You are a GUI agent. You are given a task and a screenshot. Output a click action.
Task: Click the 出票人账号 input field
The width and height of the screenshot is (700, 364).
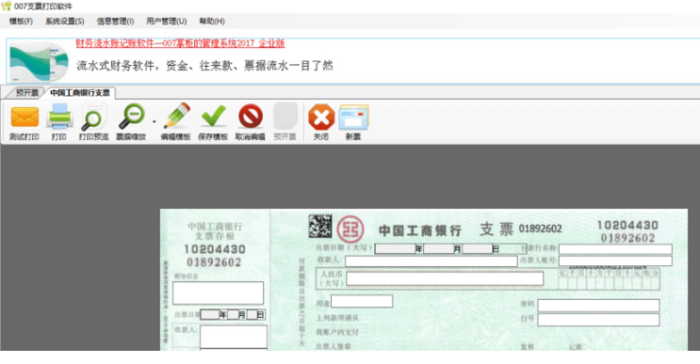pos(615,261)
